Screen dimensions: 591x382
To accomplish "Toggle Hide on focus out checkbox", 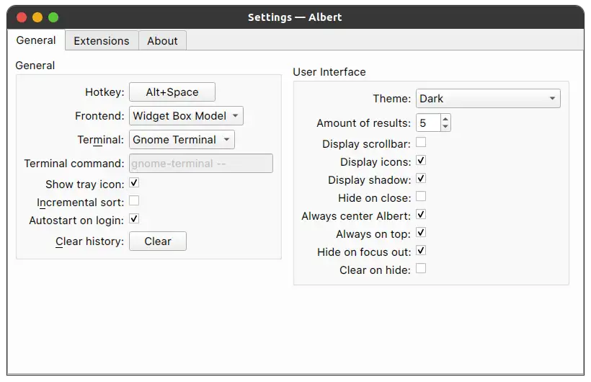I will tap(421, 250).
